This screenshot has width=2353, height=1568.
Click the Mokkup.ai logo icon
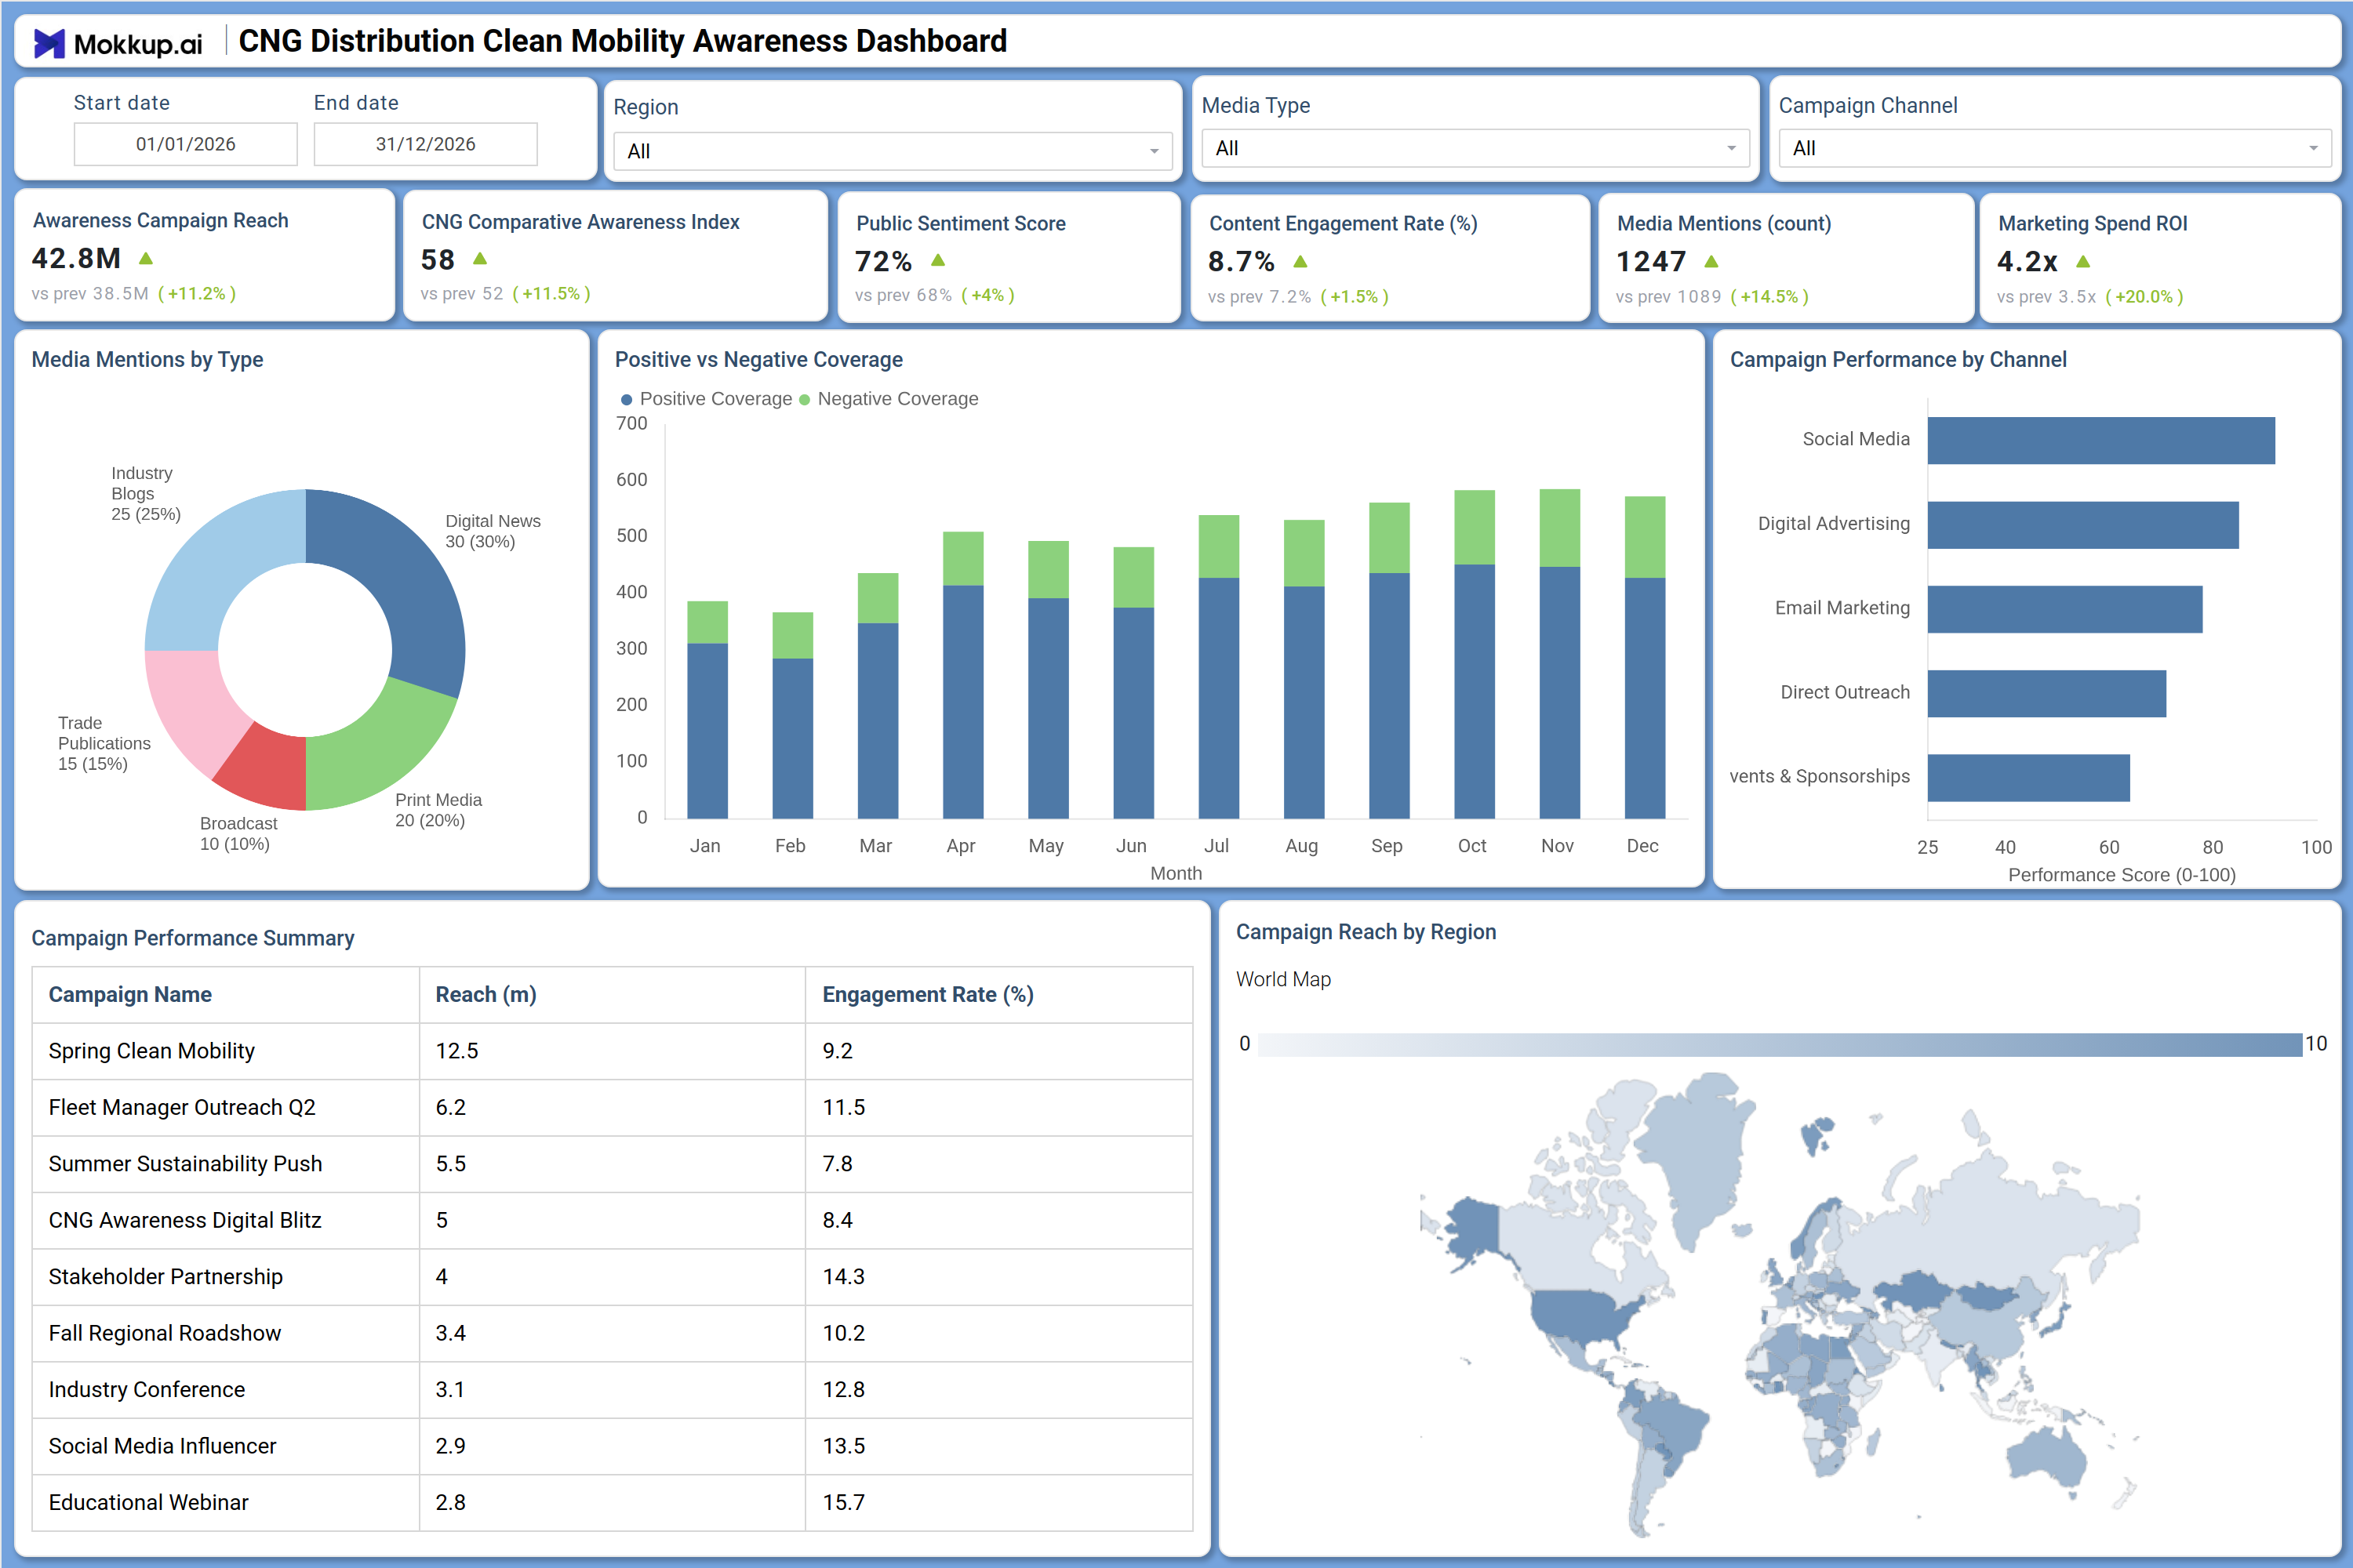point(49,43)
